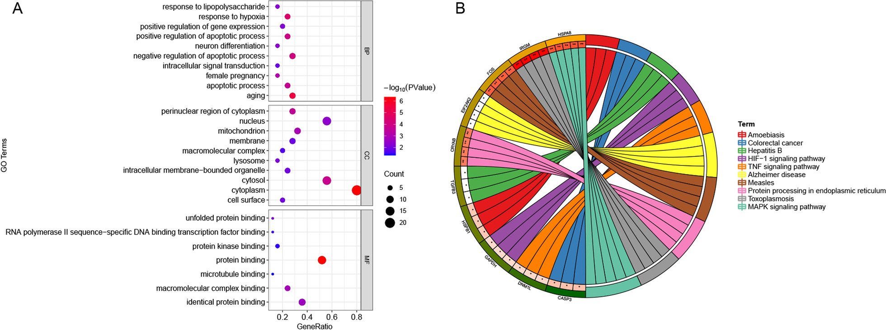Click the Count 20 legend circle

(x=390, y=222)
